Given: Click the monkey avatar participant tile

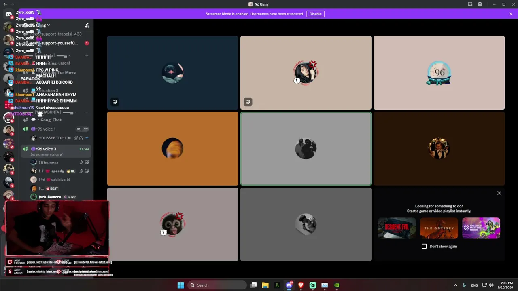Looking at the screenshot, I should [x=173, y=224].
